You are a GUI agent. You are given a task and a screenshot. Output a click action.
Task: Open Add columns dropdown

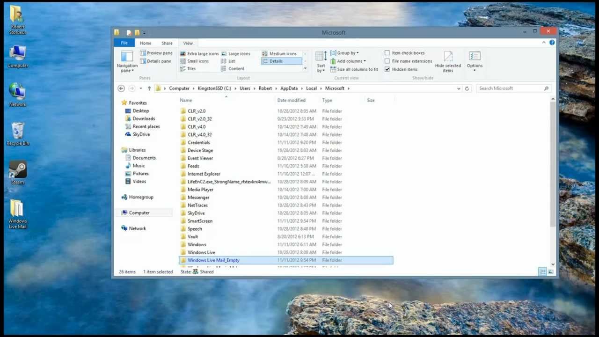348,61
